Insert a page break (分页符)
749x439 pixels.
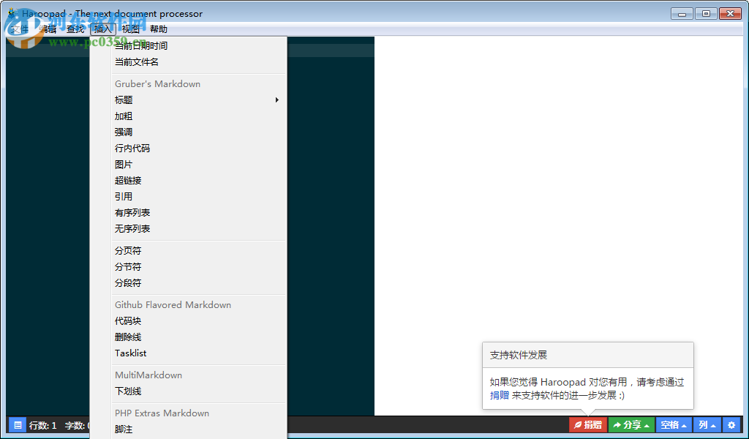point(124,250)
